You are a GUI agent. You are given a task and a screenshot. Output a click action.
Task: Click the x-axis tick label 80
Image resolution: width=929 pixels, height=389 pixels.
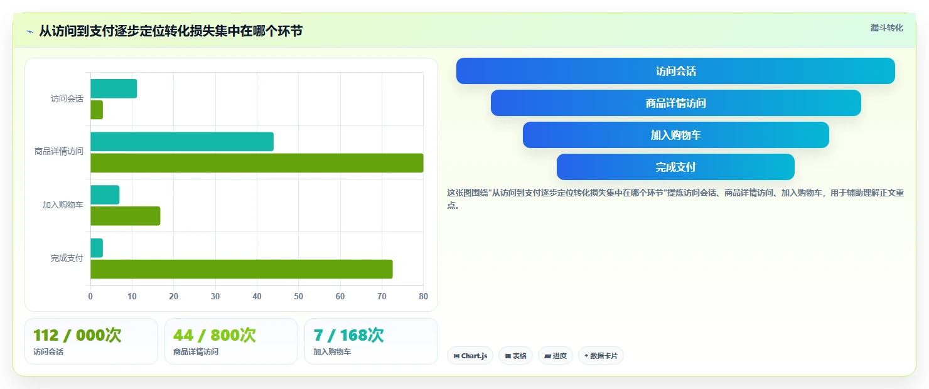423,296
